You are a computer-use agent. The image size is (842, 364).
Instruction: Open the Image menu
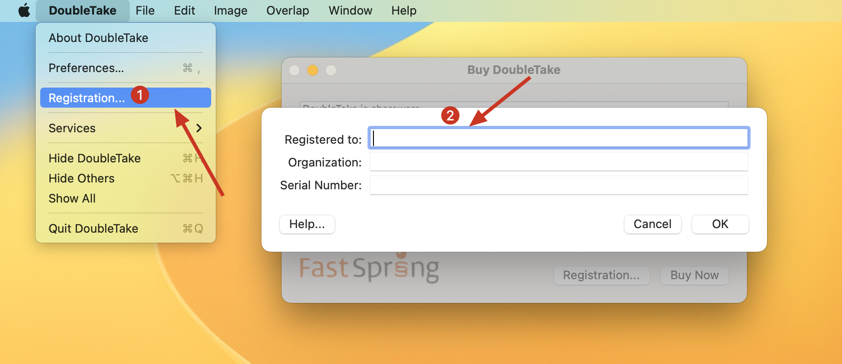230,10
